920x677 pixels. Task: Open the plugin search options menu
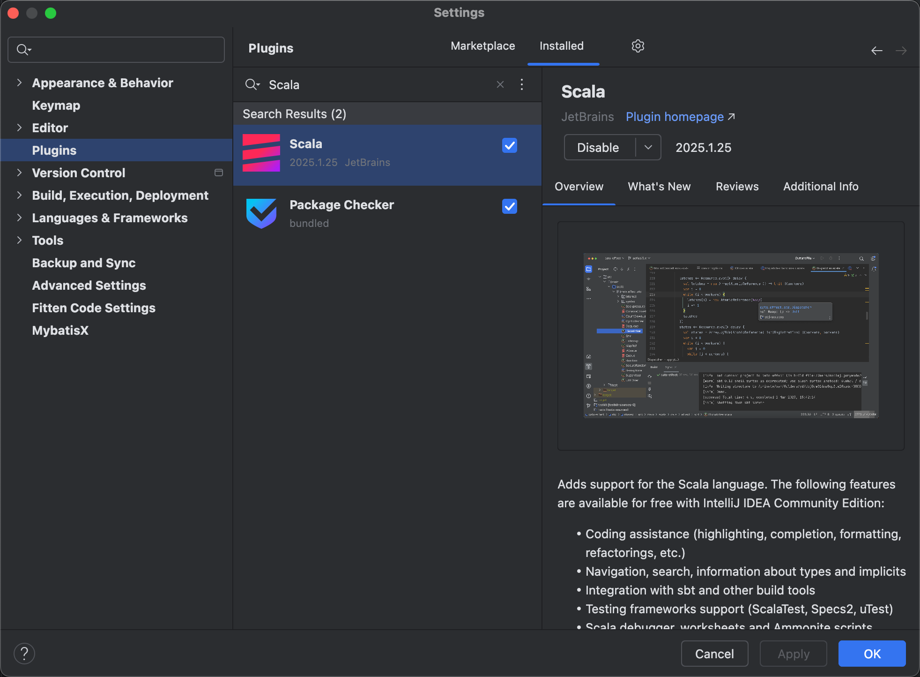click(522, 84)
